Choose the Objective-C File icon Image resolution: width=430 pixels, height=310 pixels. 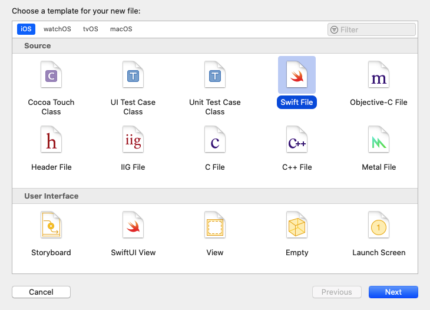379,75
